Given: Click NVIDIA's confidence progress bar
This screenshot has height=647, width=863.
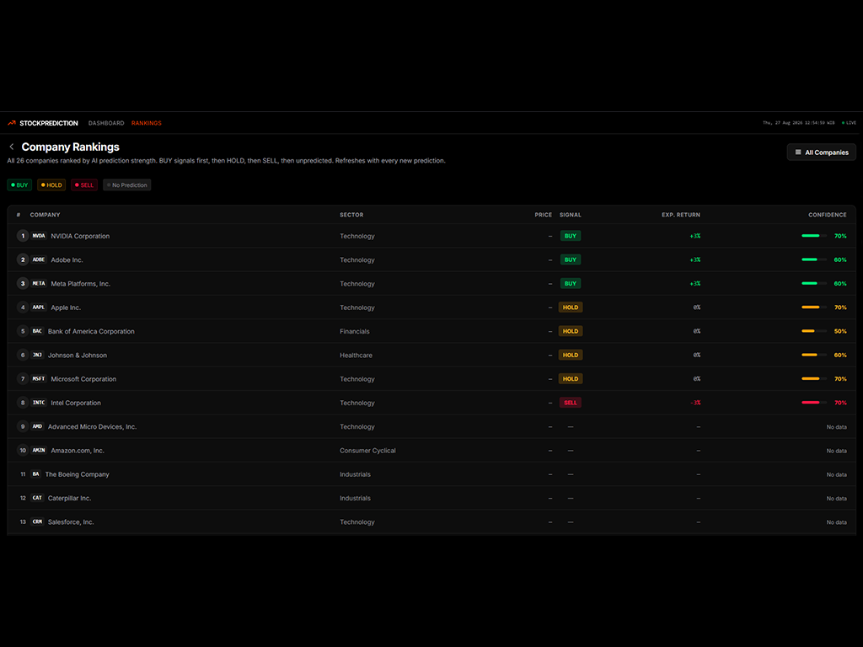Looking at the screenshot, I should (814, 236).
